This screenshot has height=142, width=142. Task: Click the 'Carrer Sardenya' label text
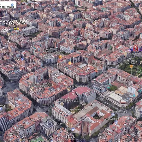coord(90,20)
